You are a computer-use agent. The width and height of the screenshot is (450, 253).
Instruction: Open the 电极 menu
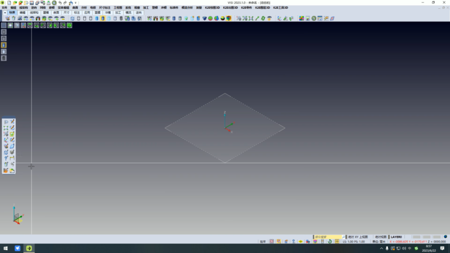pos(93,8)
